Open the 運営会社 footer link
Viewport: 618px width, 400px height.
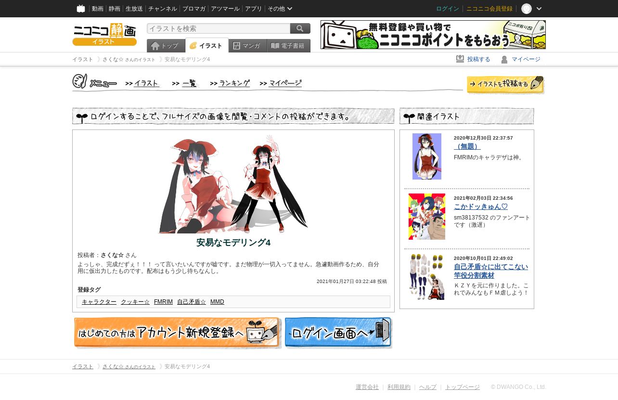pyautogui.click(x=367, y=387)
